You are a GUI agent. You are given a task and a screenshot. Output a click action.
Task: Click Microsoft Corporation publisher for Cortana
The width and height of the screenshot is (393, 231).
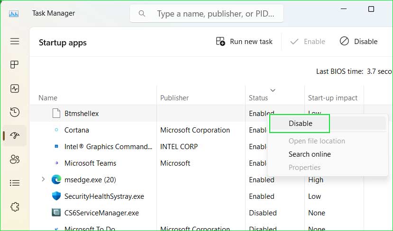[195, 130]
